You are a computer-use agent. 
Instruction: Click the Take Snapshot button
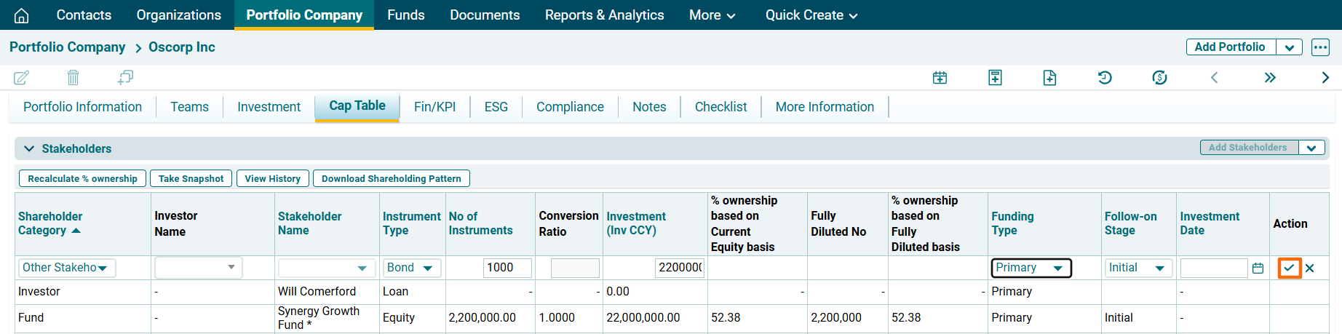191,178
